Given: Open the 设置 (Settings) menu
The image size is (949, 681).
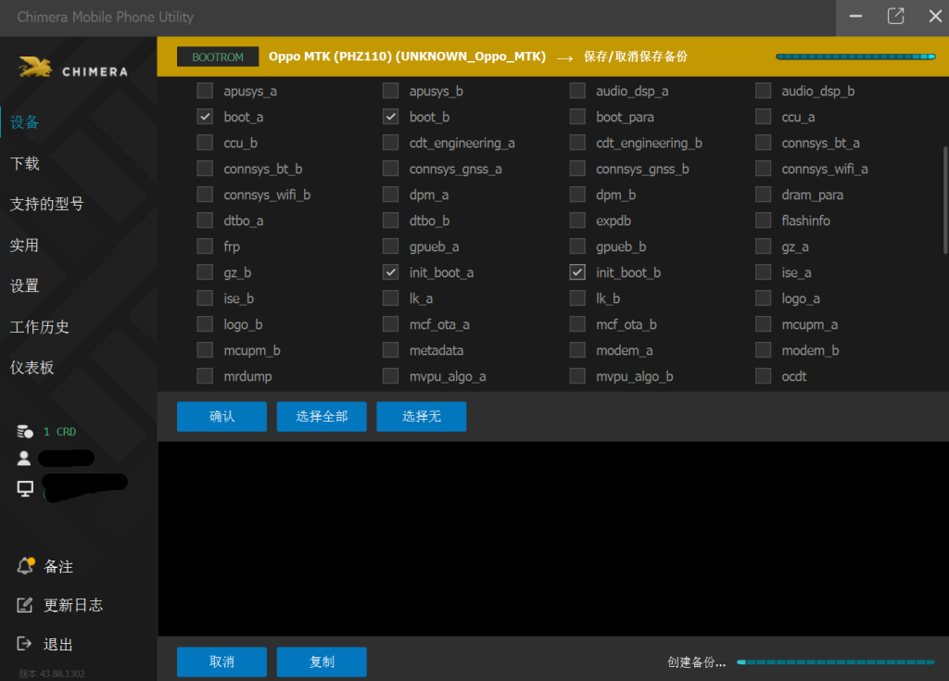Looking at the screenshot, I should [x=24, y=285].
